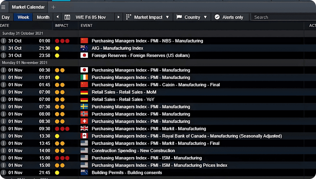Viewport: 316px width, 179px height.
Task: Select the Week view tab
Action: pos(23,17)
